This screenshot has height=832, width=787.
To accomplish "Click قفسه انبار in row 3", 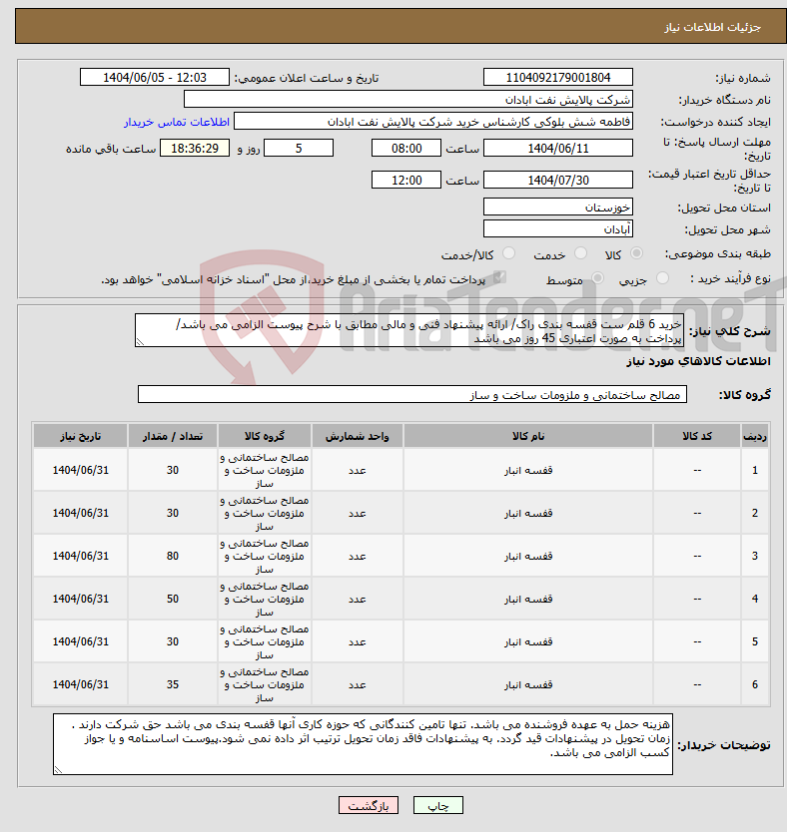I will 528,556.
